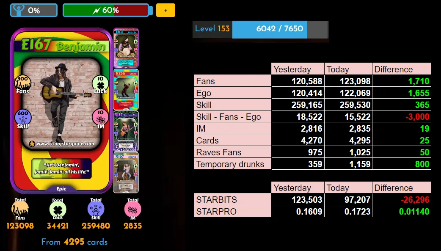Click the 0% ego meter bar

pyautogui.click(x=34, y=11)
